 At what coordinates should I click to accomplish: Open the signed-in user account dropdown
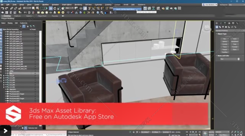[210, 5]
